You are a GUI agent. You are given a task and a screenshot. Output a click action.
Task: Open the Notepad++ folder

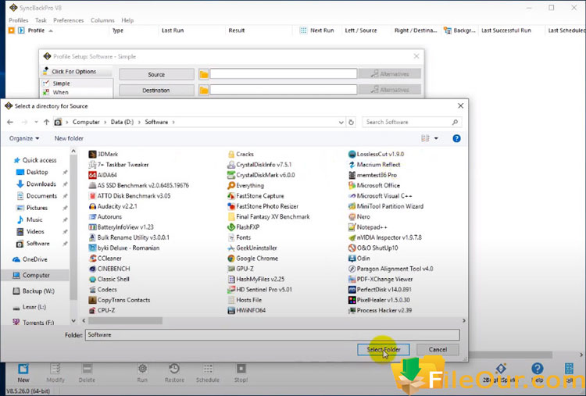368,227
